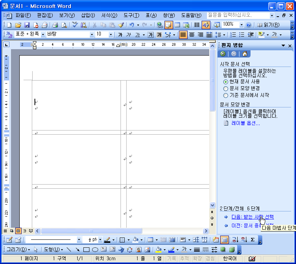Click the task pane back arrow
Viewport: 296px width, 264px height.
223,54
